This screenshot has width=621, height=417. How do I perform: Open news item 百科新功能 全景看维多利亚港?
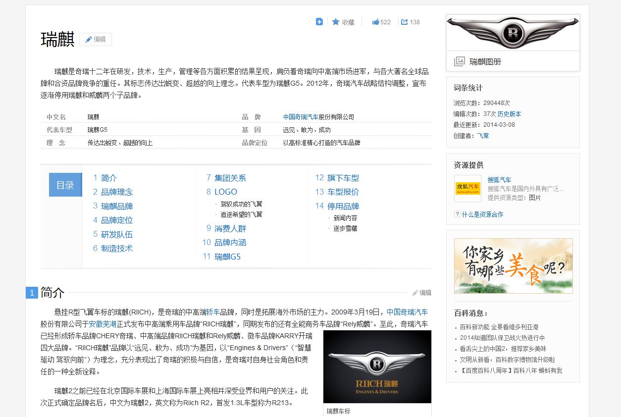499,327
